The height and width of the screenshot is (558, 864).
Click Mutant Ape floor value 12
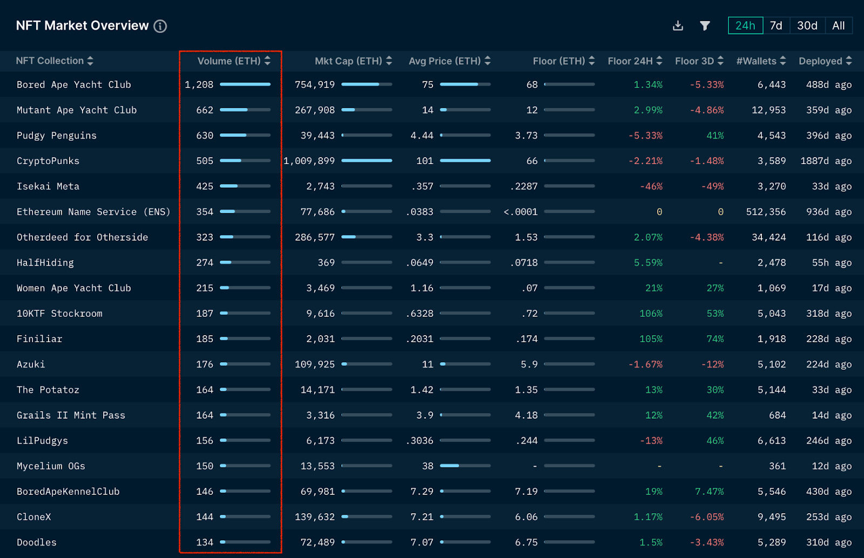point(532,110)
